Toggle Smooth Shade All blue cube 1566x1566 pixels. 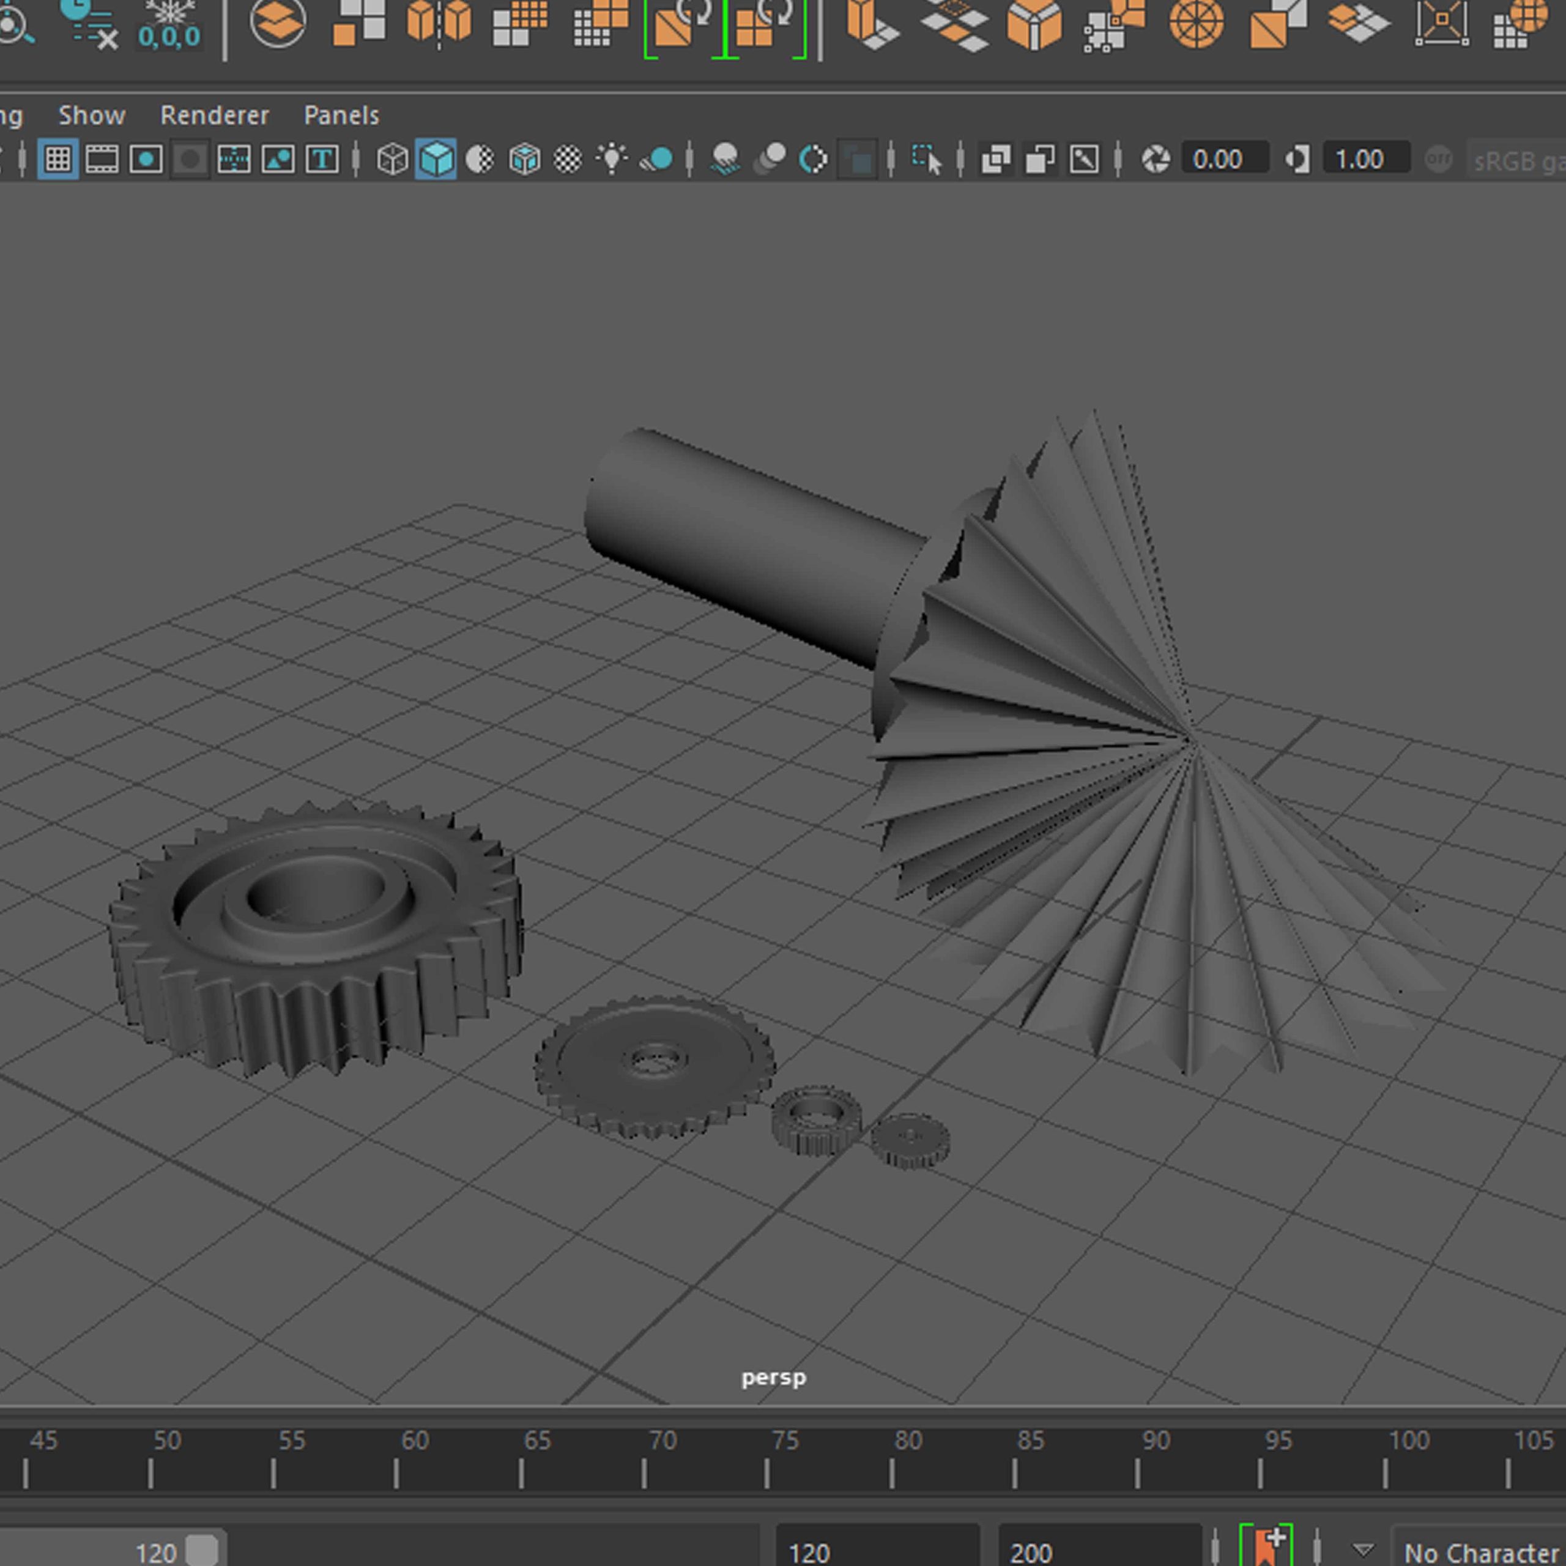click(436, 159)
